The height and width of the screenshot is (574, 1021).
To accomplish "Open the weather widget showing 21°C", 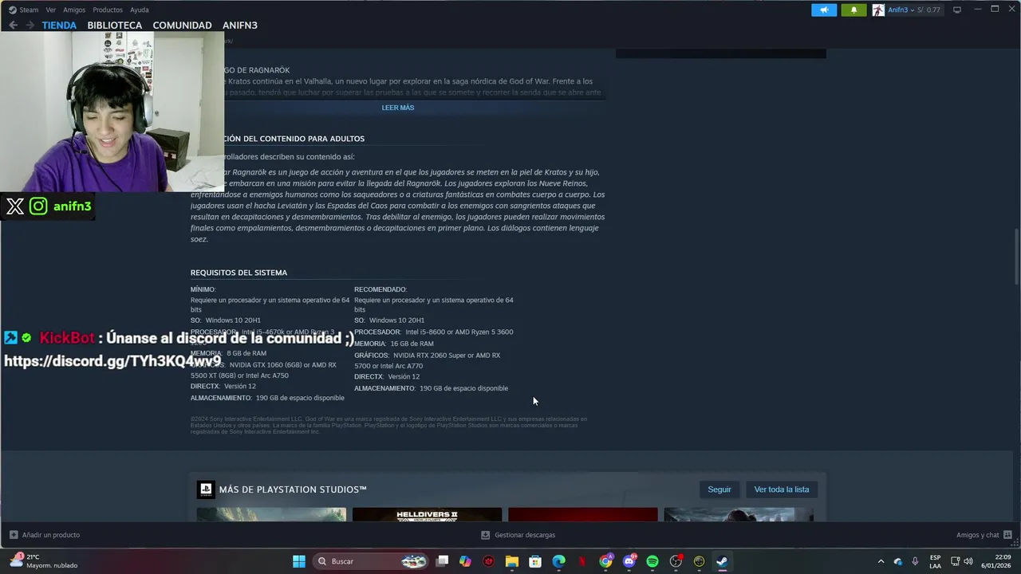I will point(44,561).
